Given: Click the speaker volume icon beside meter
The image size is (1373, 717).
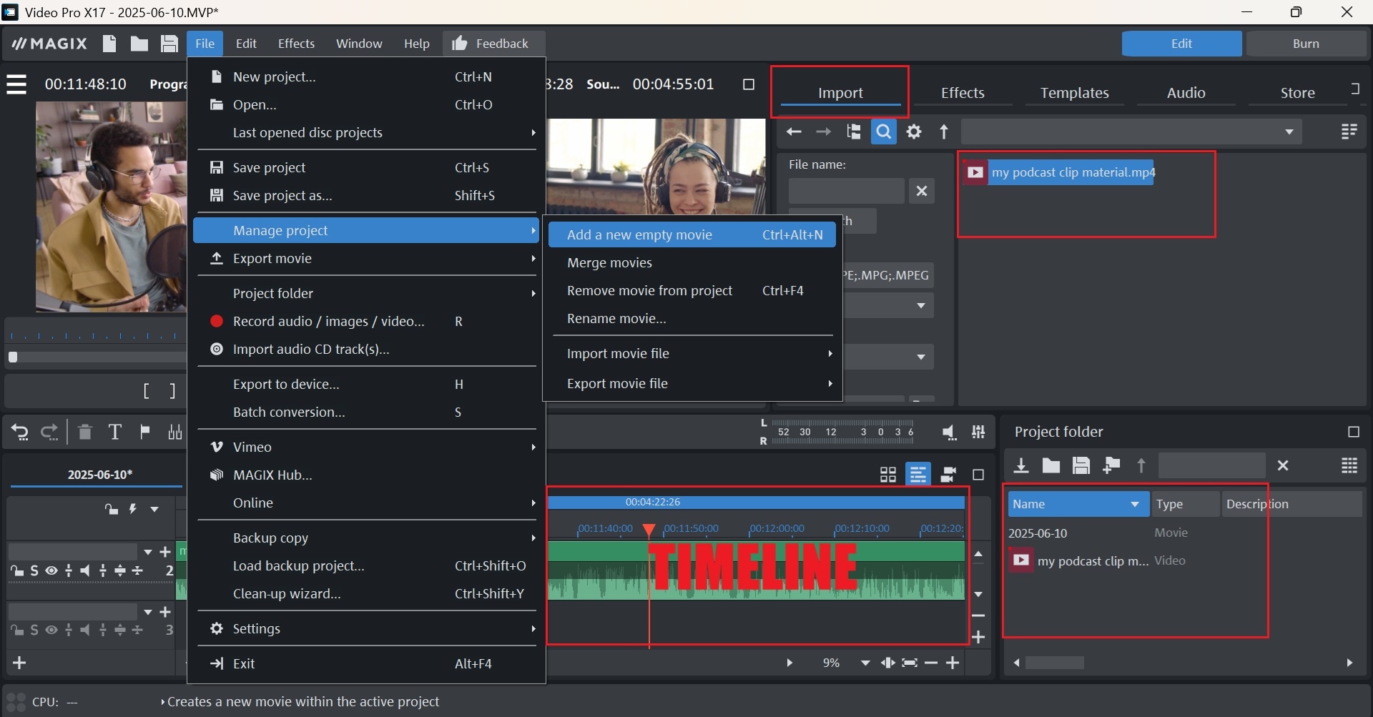Looking at the screenshot, I should click(949, 432).
